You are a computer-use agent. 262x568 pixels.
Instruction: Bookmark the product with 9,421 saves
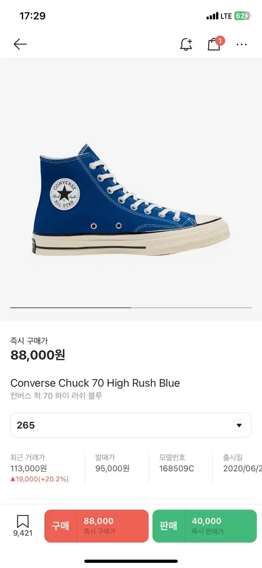[x=23, y=526]
